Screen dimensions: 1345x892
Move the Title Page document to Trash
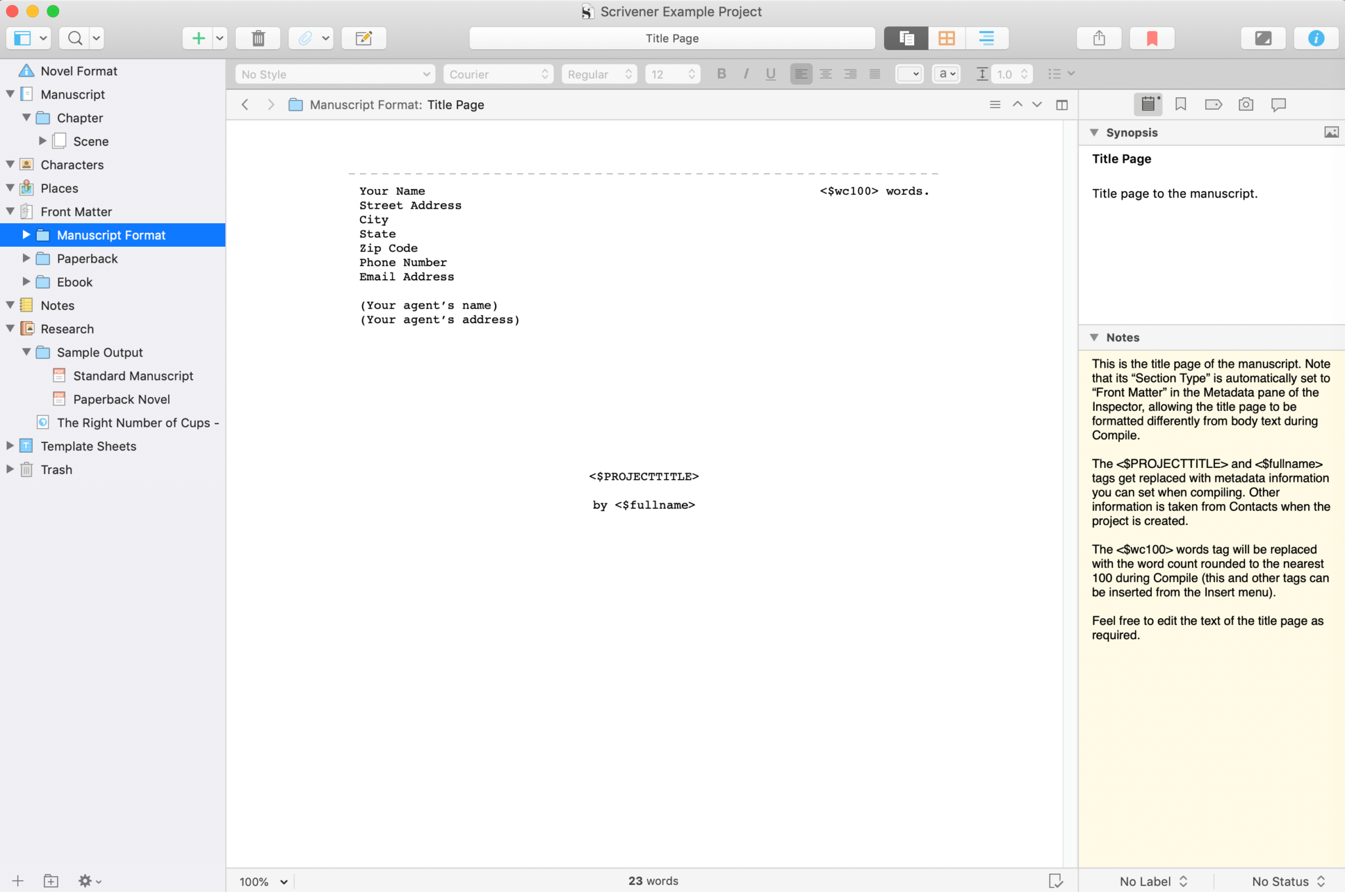tap(257, 38)
